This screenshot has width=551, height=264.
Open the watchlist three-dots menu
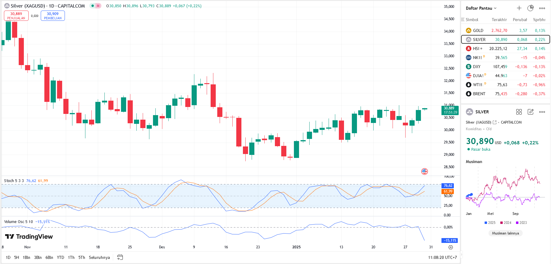point(542,8)
